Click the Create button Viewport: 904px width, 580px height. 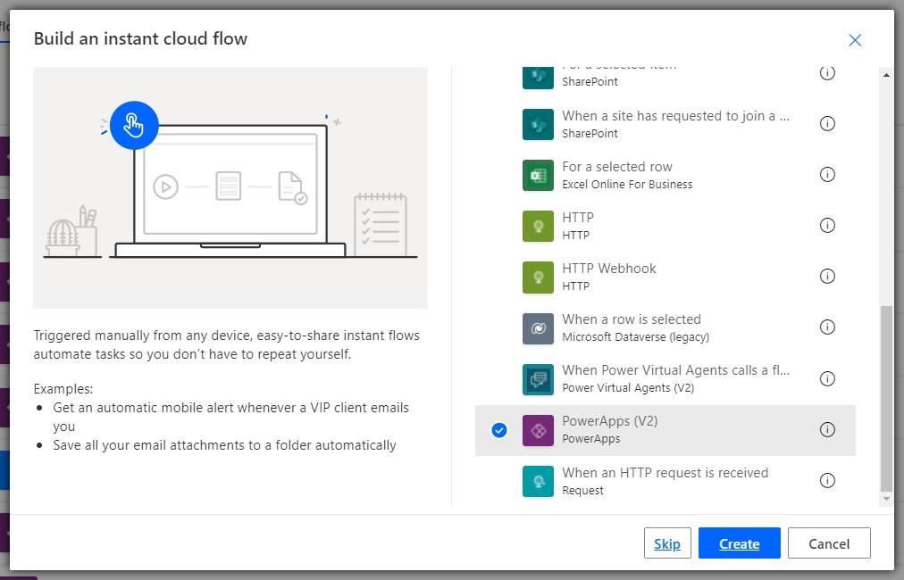[739, 543]
